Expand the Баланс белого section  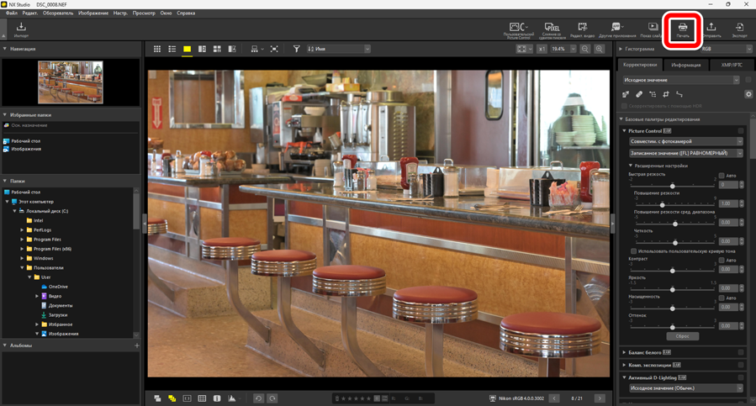[625, 352]
